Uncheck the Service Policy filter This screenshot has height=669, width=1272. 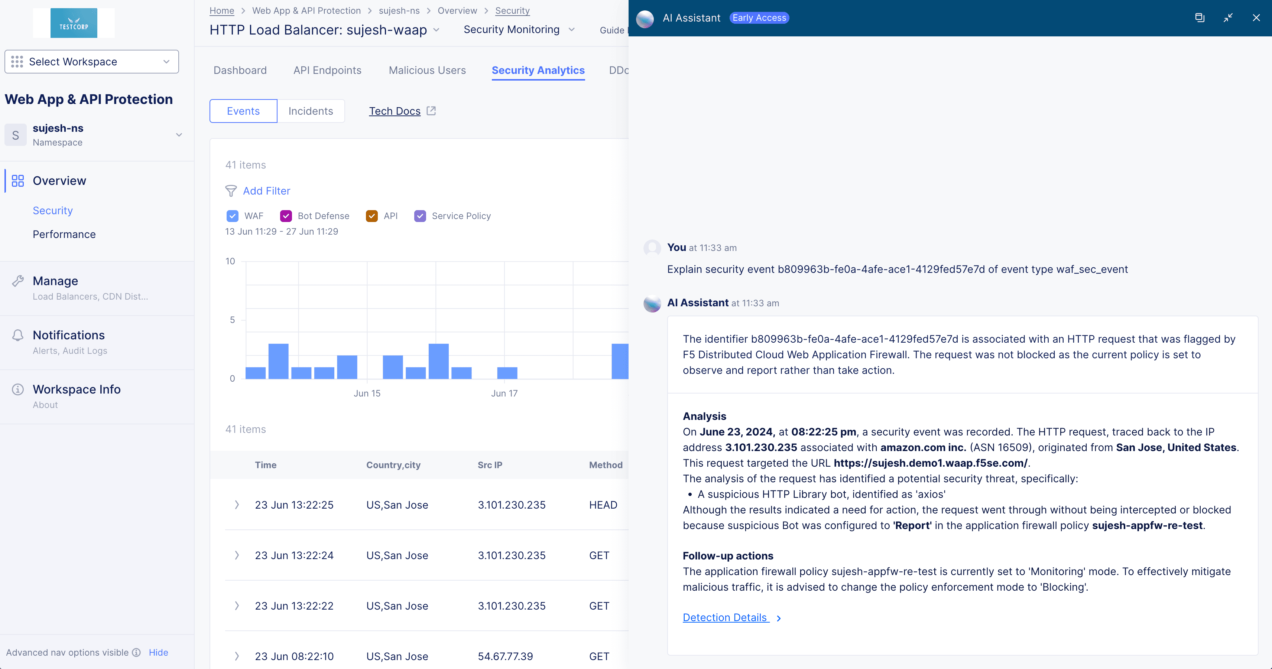pos(420,216)
